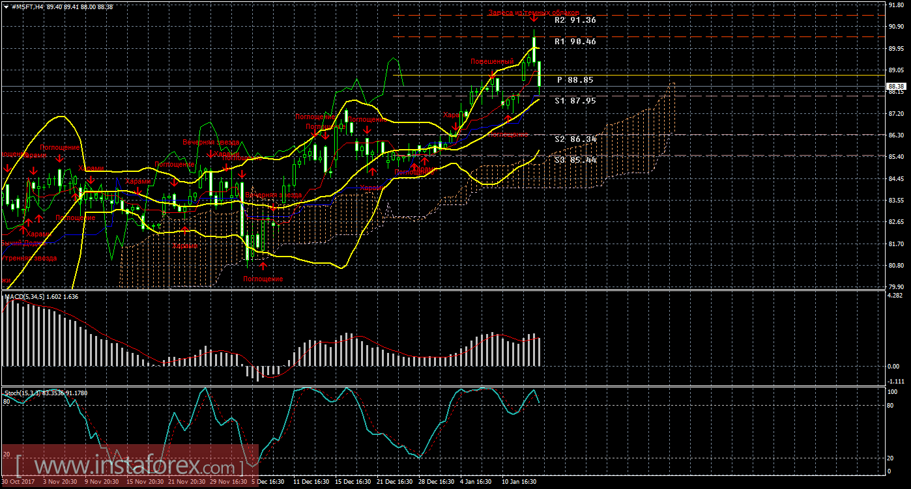Click the 10 Jan 16:30 time axis label

click(x=519, y=482)
